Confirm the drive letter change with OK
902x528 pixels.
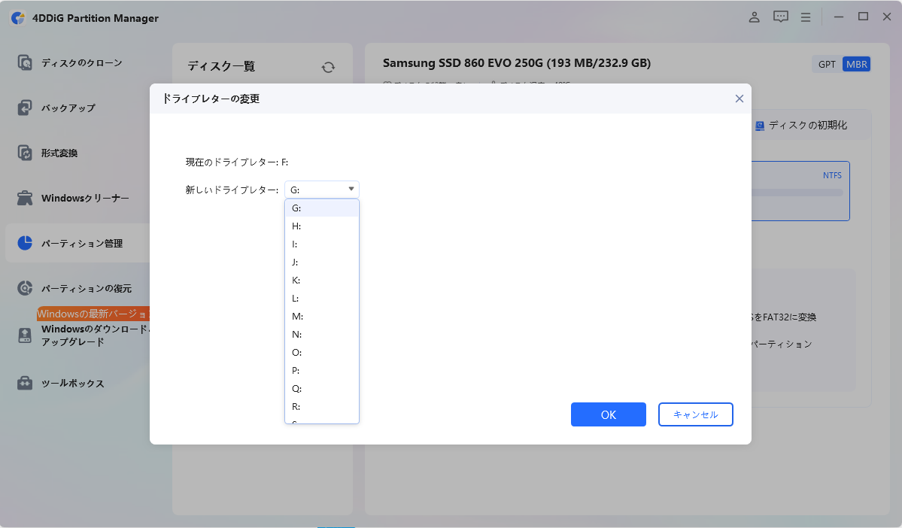[608, 414]
